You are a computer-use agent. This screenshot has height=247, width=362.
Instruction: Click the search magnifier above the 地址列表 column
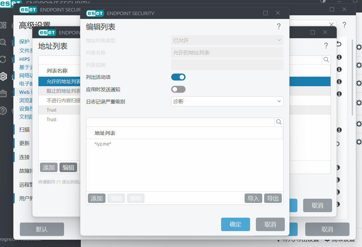[279, 122]
